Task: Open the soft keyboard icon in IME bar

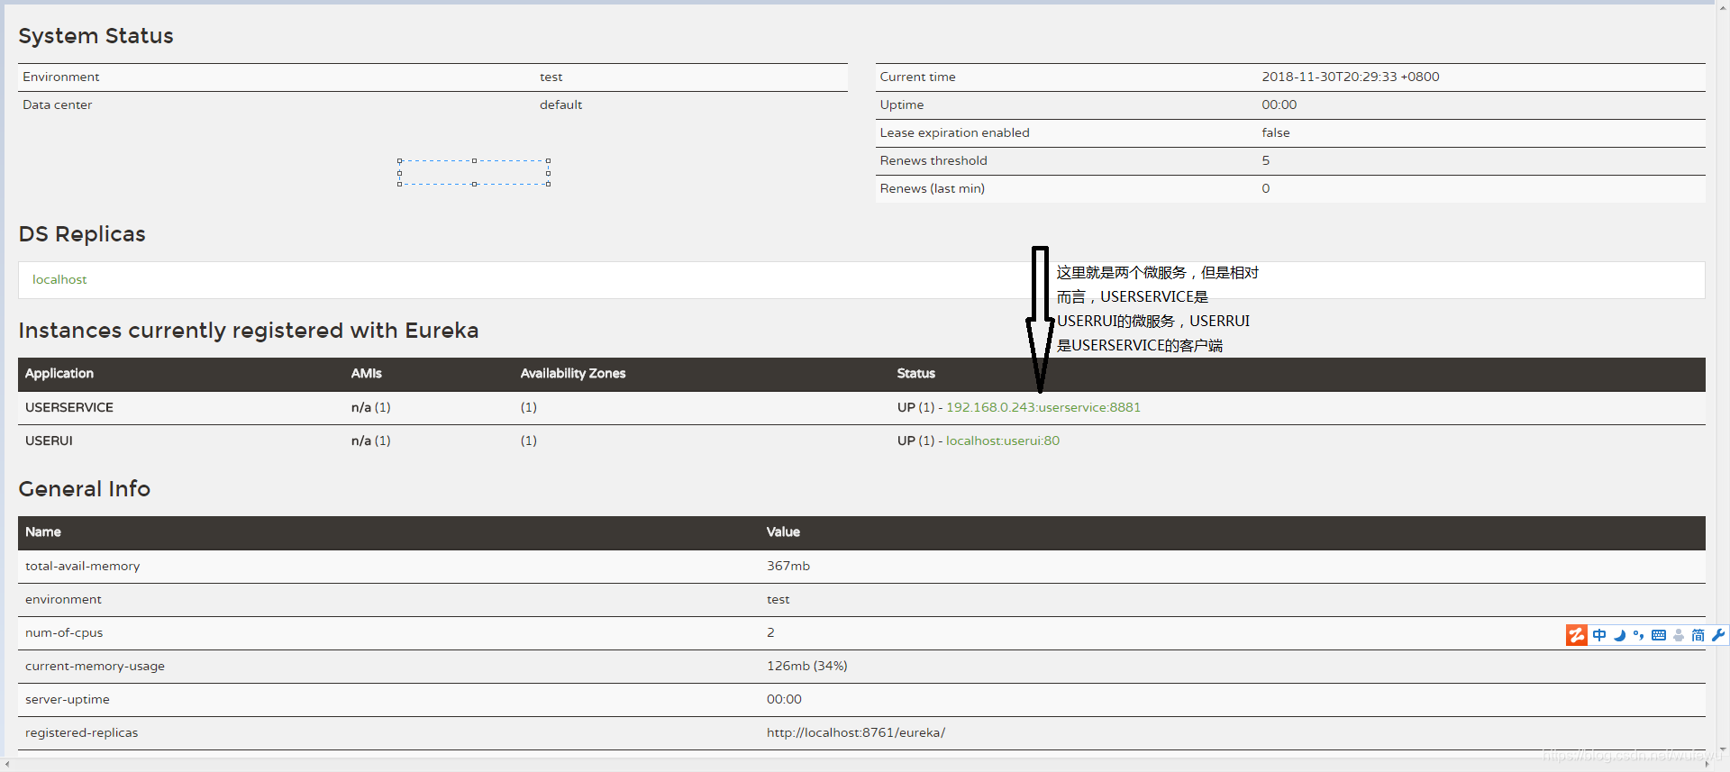Action: [1659, 635]
